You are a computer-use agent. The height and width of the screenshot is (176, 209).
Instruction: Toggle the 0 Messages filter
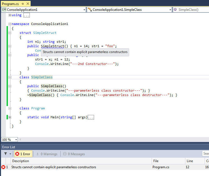pos(74,154)
